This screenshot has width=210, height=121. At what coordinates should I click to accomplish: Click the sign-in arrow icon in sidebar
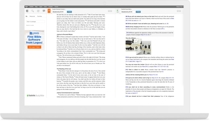coord(27,11)
